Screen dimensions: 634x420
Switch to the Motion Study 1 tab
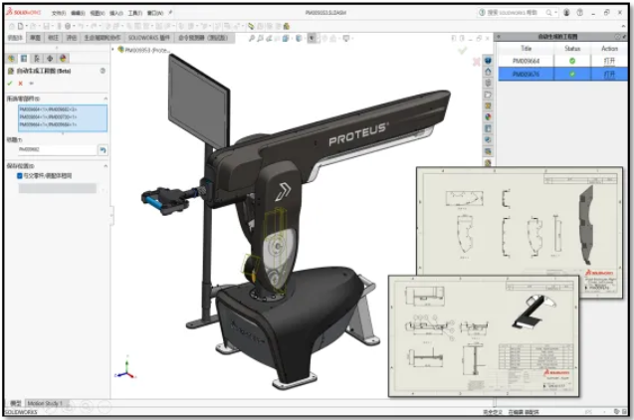coord(46,403)
